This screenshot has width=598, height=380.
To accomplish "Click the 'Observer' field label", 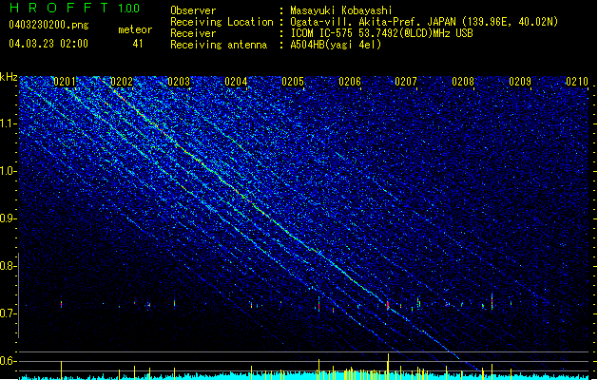I will pos(193,10).
